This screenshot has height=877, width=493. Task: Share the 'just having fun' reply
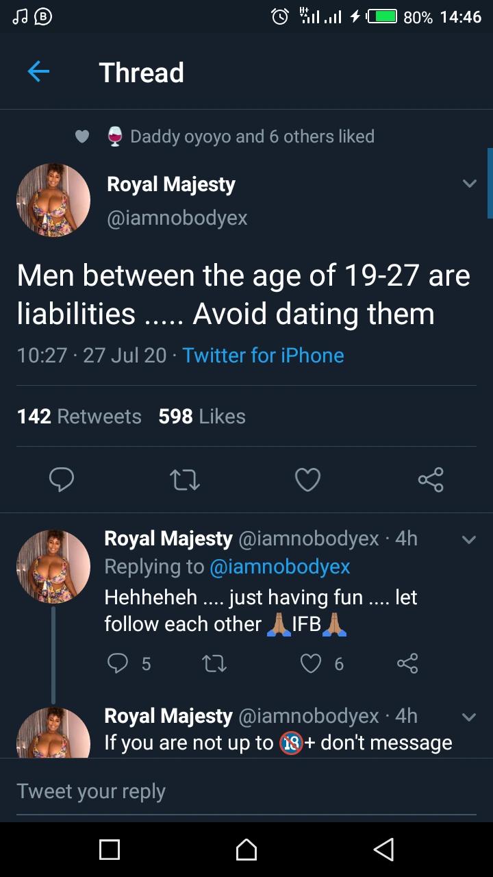[x=407, y=663]
